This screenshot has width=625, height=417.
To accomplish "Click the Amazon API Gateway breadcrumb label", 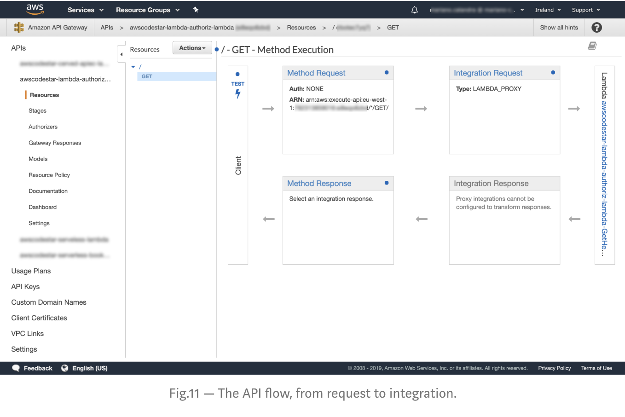I will pyautogui.click(x=58, y=28).
